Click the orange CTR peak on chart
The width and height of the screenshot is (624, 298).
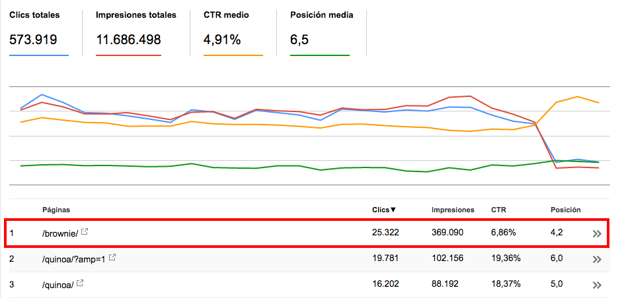point(576,97)
